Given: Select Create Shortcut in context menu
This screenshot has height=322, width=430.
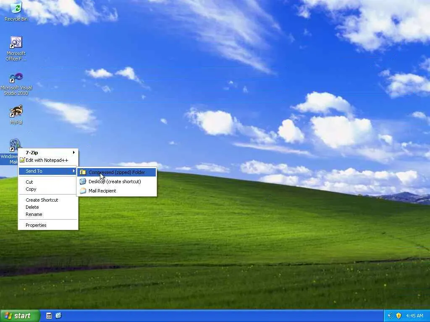Looking at the screenshot, I should point(48,200).
